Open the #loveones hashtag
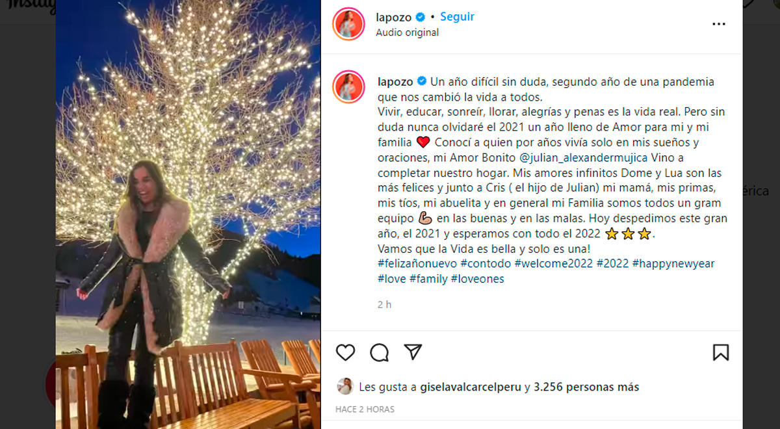The width and height of the screenshot is (780, 429). click(477, 279)
